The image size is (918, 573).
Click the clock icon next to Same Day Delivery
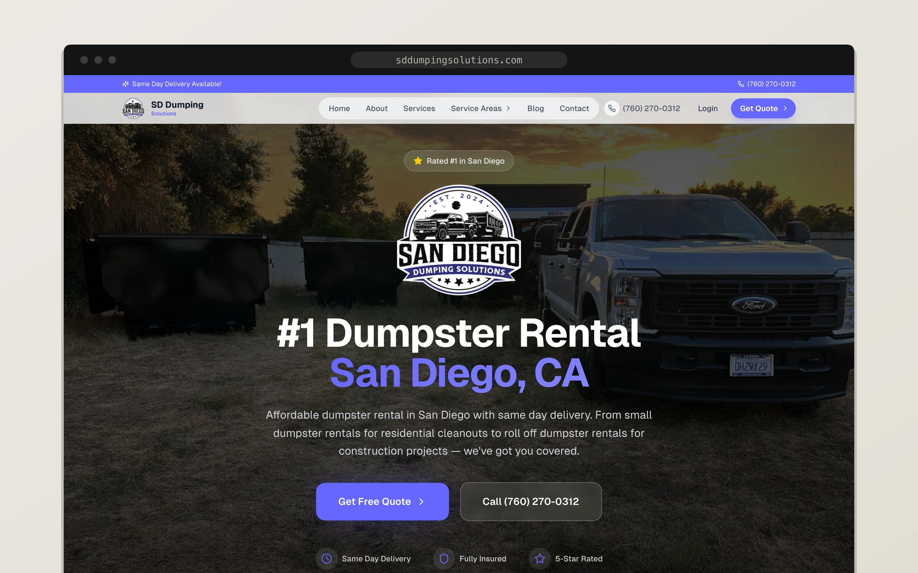click(x=327, y=559)
